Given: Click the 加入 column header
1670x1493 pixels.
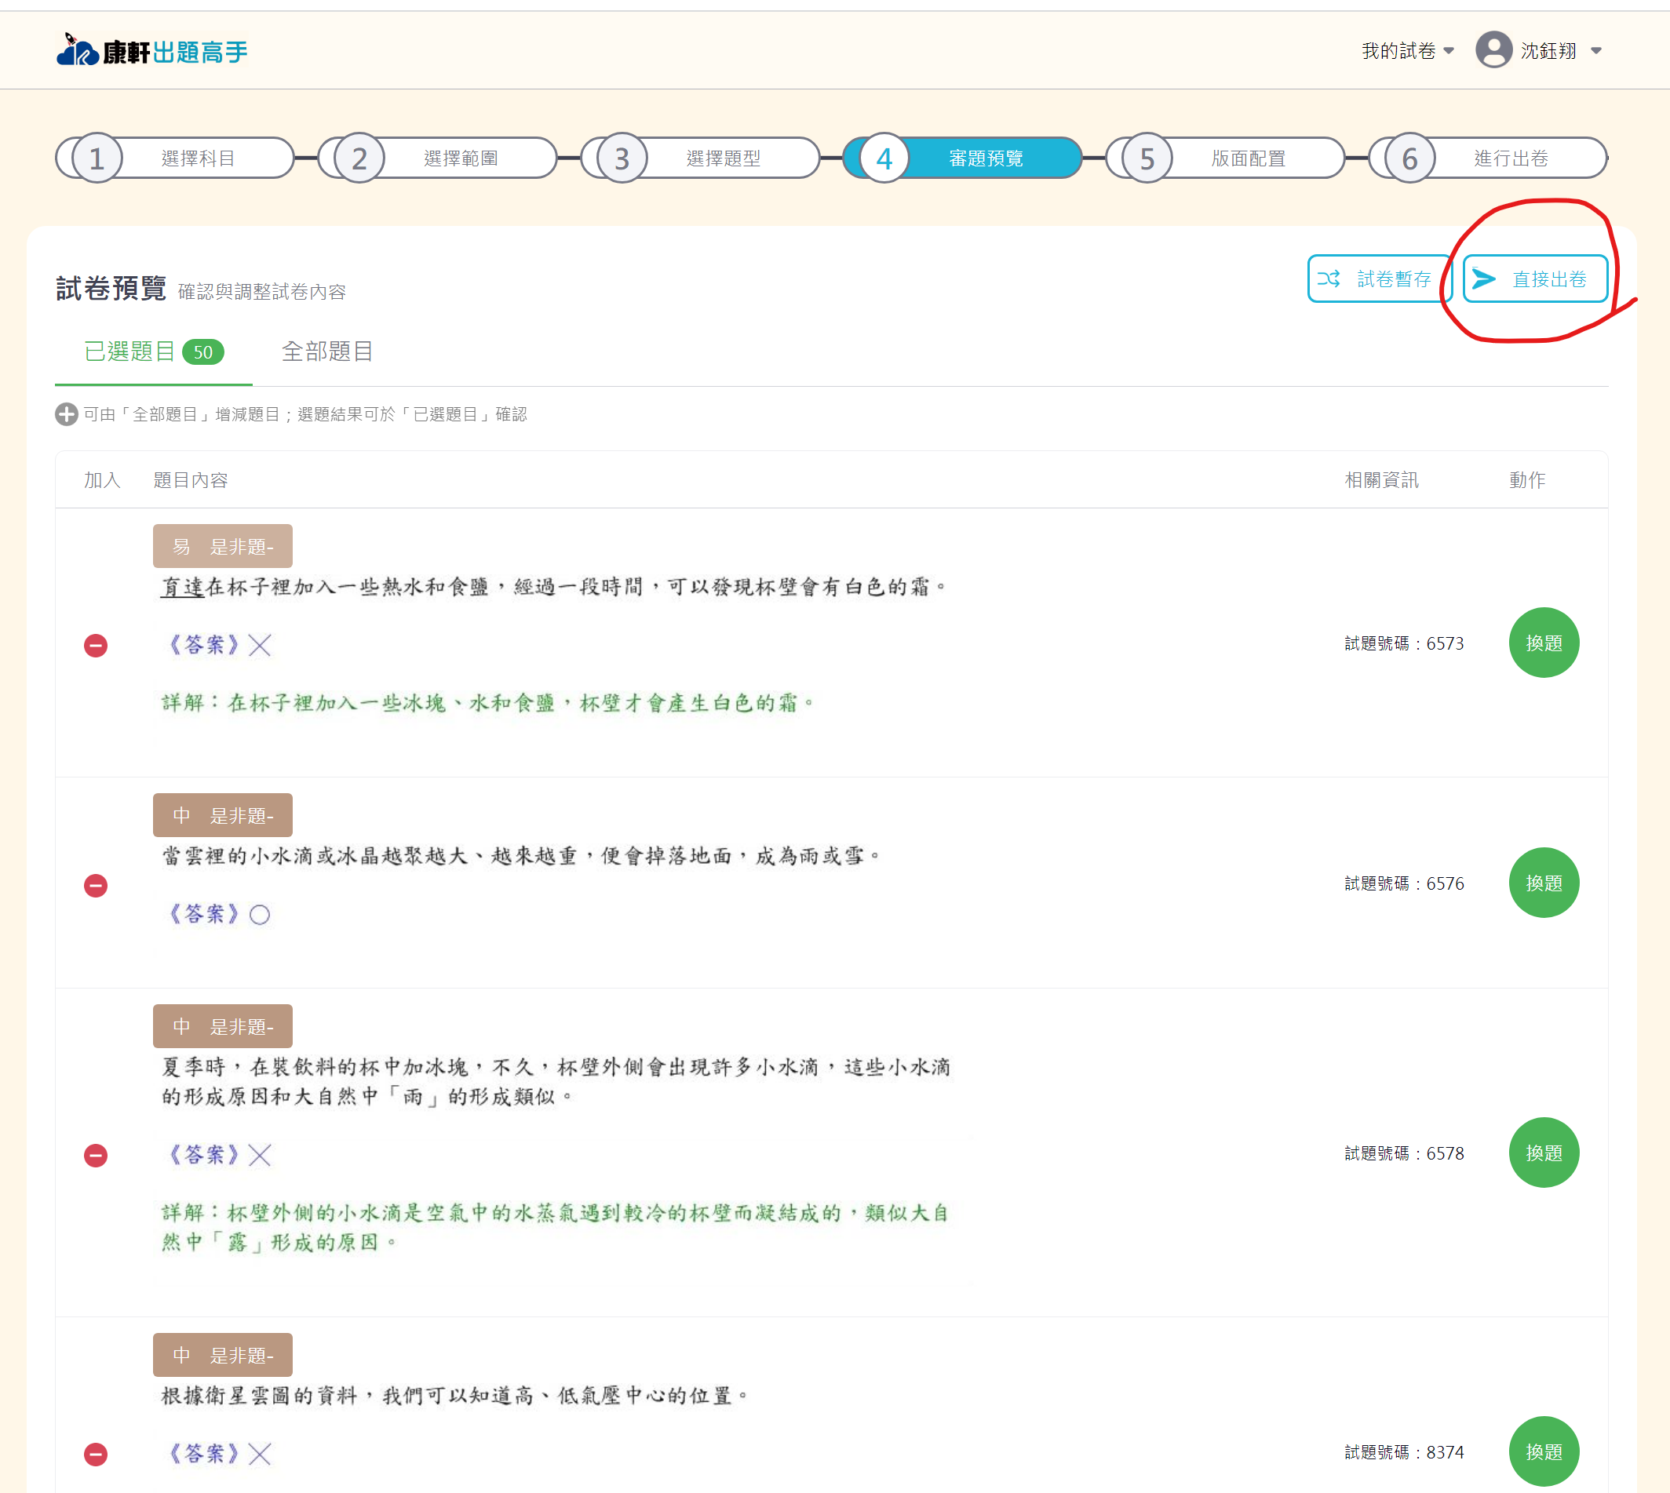Looking at the screenshot, I should point(103,481).
